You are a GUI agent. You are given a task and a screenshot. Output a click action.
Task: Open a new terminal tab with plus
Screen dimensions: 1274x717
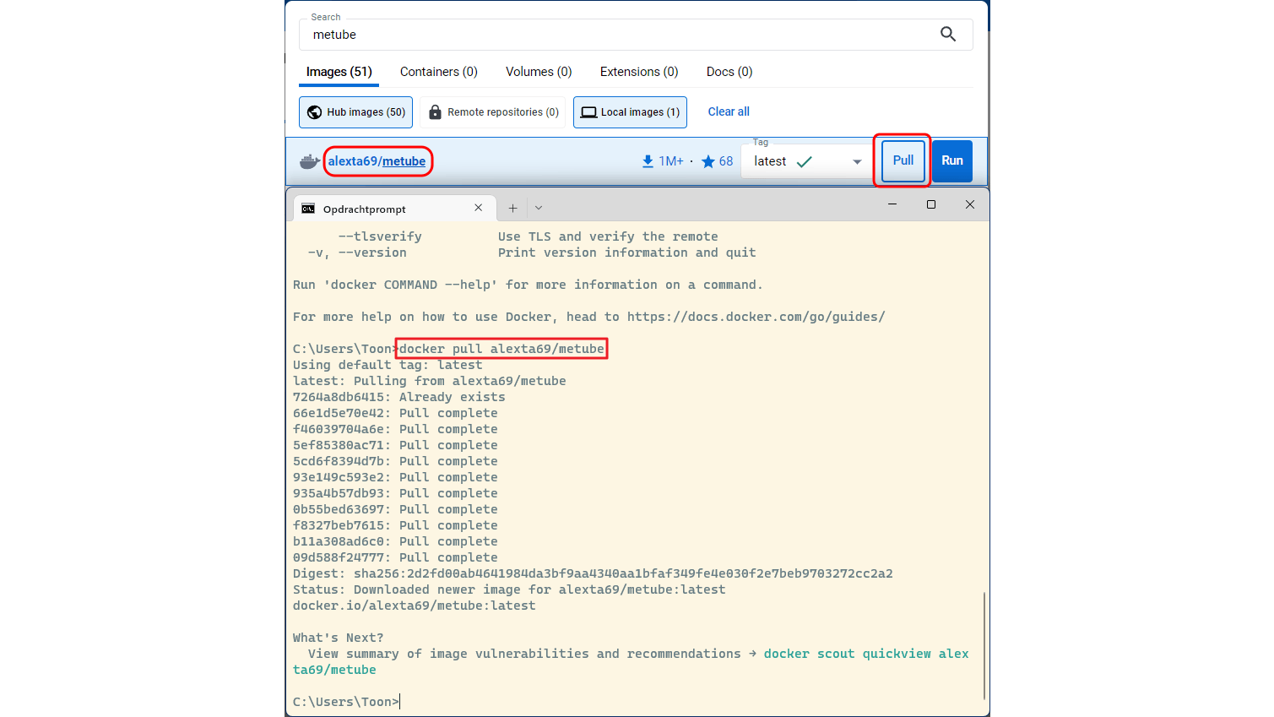512,208
